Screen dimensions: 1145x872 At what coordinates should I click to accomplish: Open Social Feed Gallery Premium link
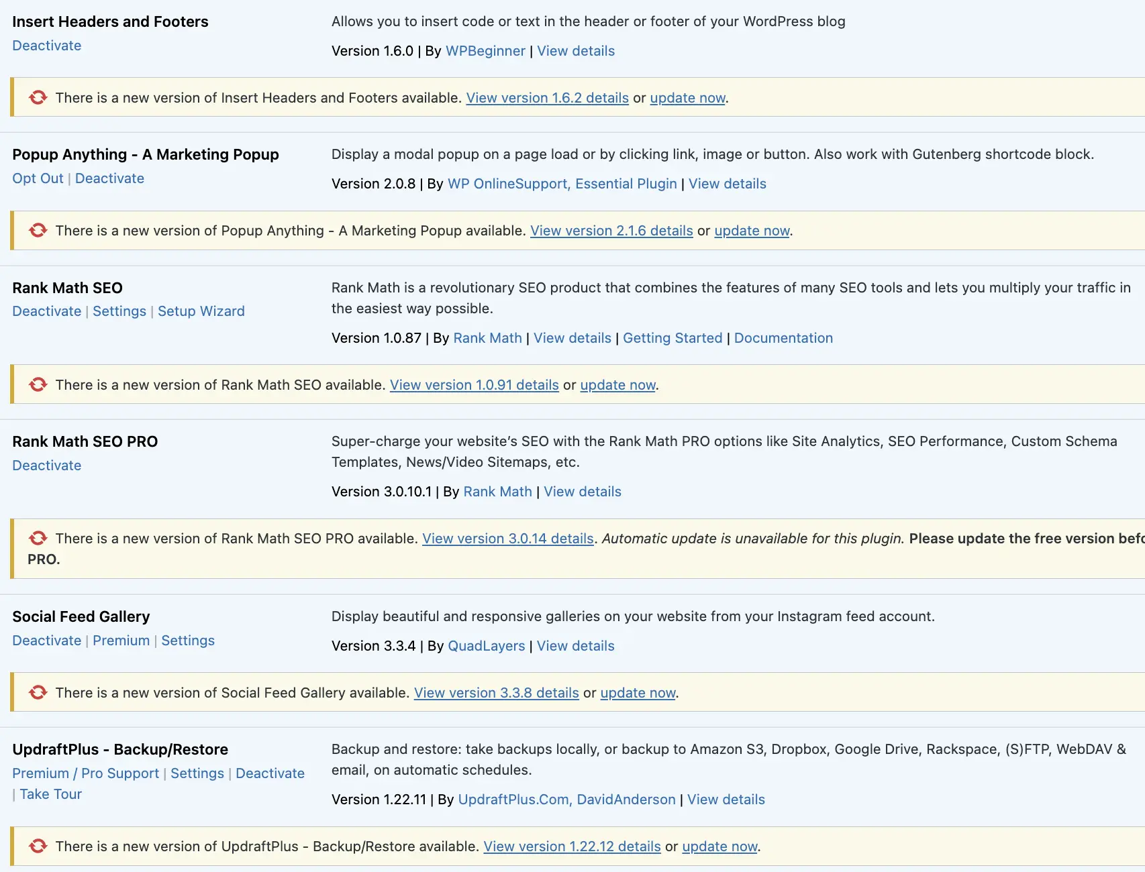coord(121,641)
